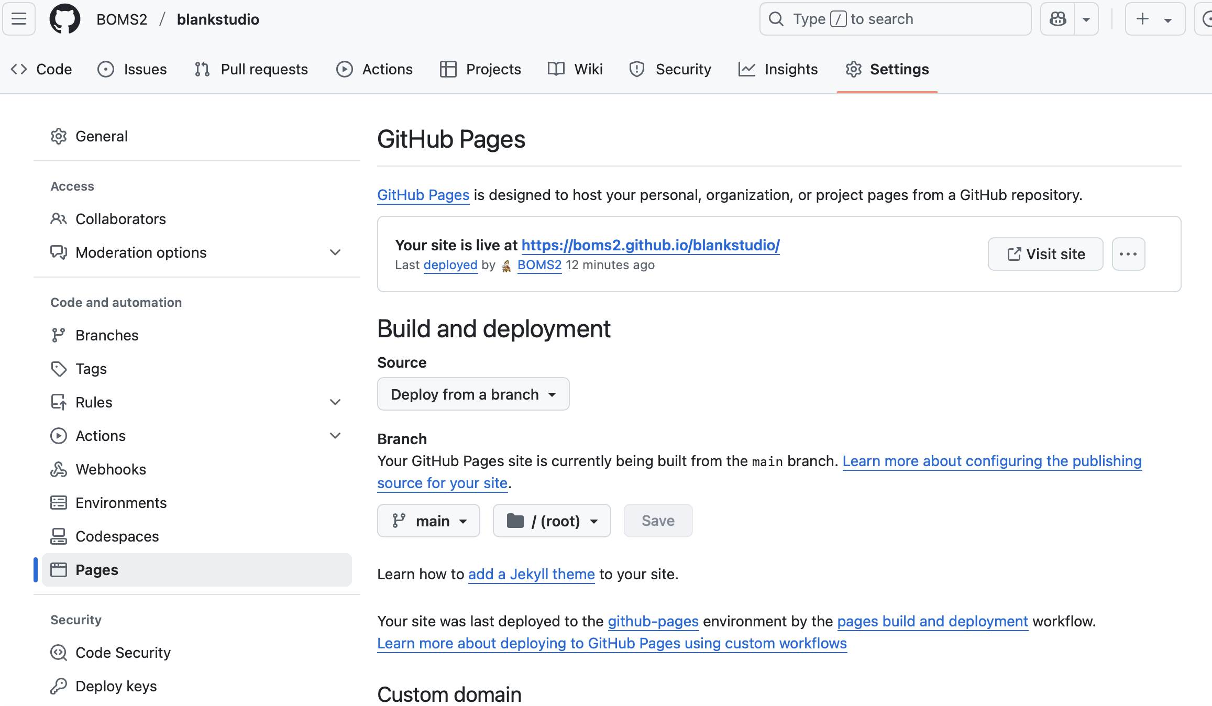Open the Wiki tab
The image size is (1212, 706).
575,69
